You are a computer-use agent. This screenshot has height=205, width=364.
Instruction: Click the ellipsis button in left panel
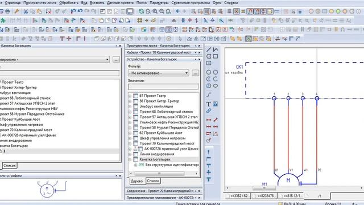point(116,59)
